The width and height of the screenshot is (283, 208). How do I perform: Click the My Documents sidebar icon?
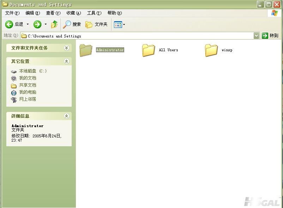click(x=14, y=78)
